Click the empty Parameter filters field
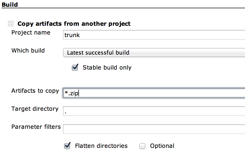245x153 pixels. (154, 129)
